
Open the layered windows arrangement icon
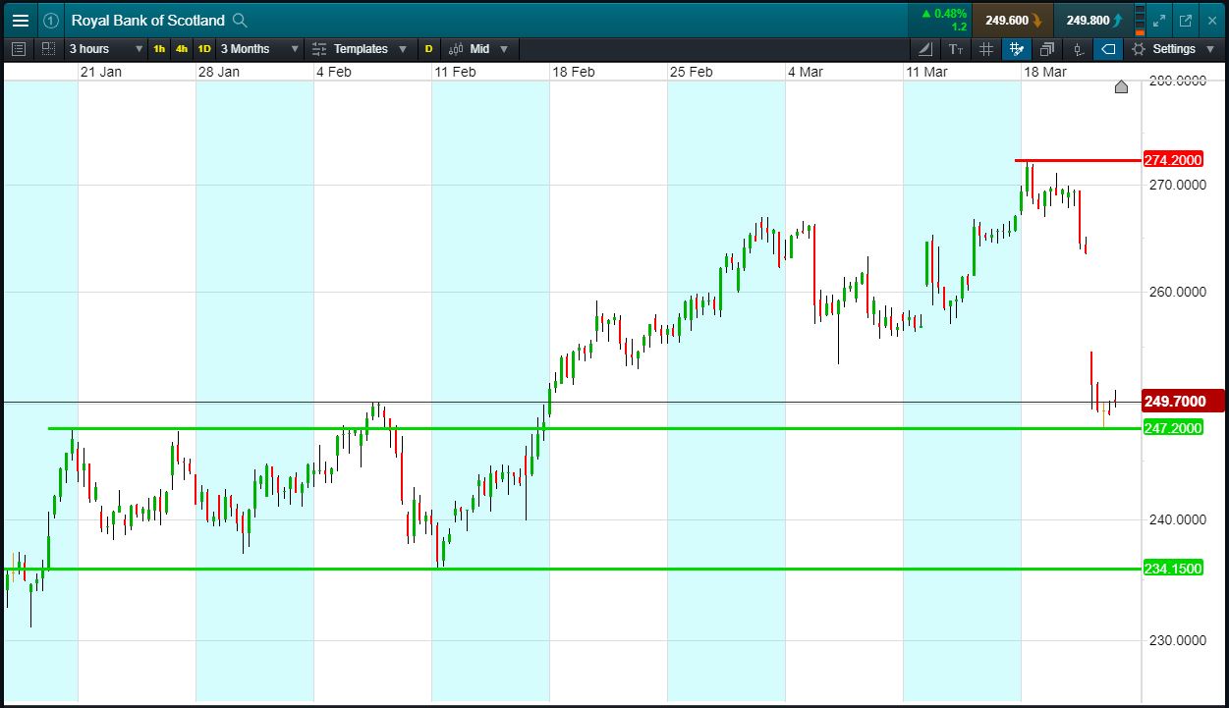(x=1047, y=48)
